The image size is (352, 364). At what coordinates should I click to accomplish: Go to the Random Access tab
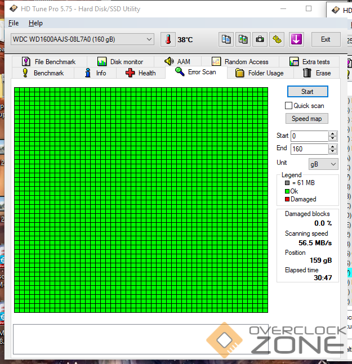click(x=240, y=62)
